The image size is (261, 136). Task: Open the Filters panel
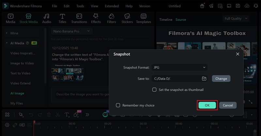coord(111,19)
